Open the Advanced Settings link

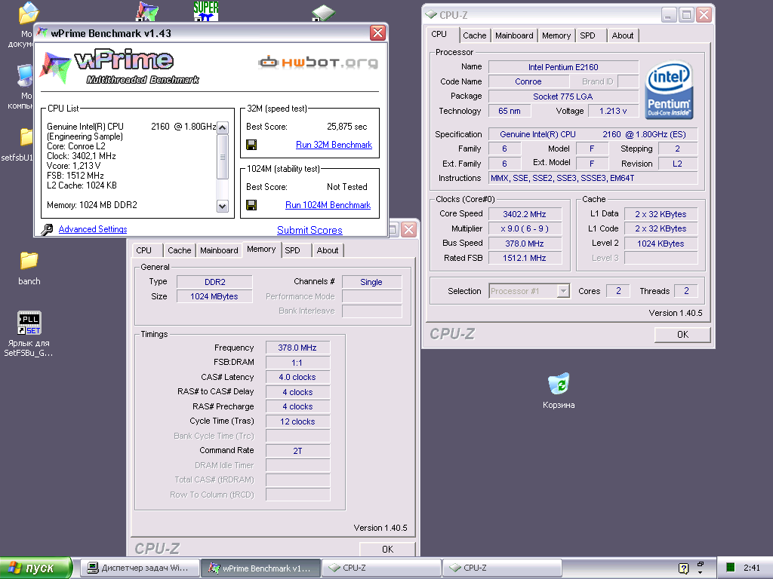pyautogui.click(x=93, y=229)
